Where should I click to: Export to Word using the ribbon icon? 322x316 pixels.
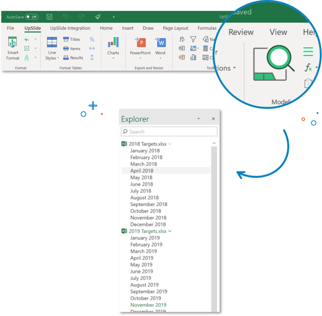(x=160, y=46)
